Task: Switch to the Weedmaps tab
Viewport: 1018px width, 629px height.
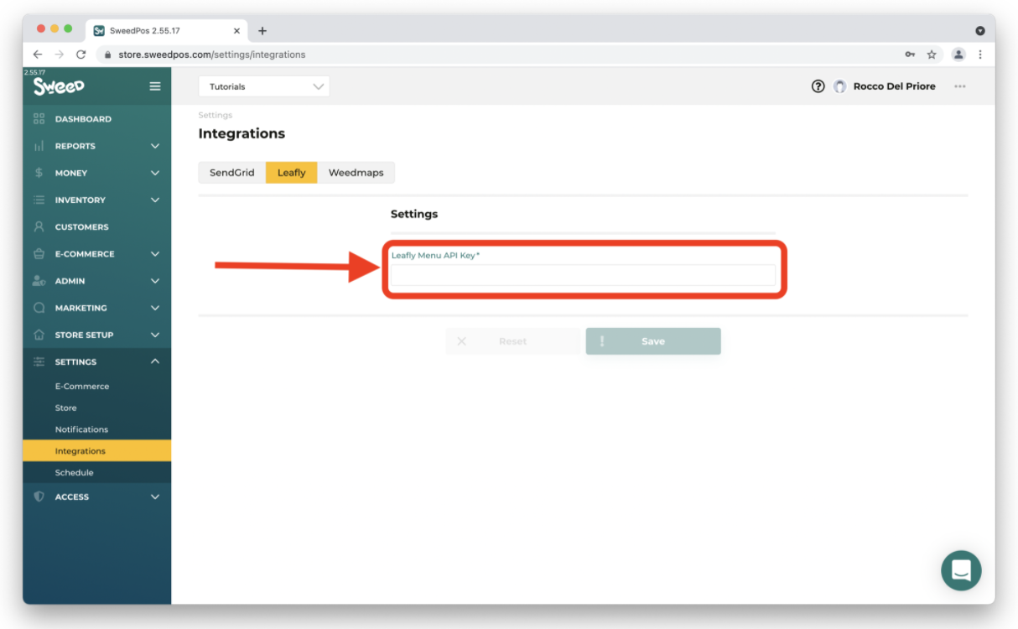Action: [x=356, y=173]
